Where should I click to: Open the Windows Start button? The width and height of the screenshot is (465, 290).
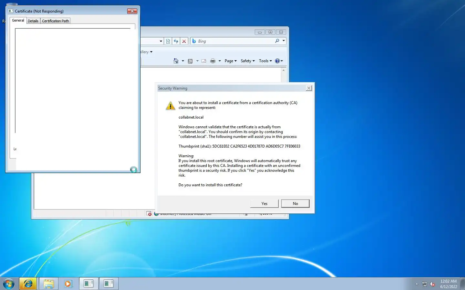pos(9,284)
